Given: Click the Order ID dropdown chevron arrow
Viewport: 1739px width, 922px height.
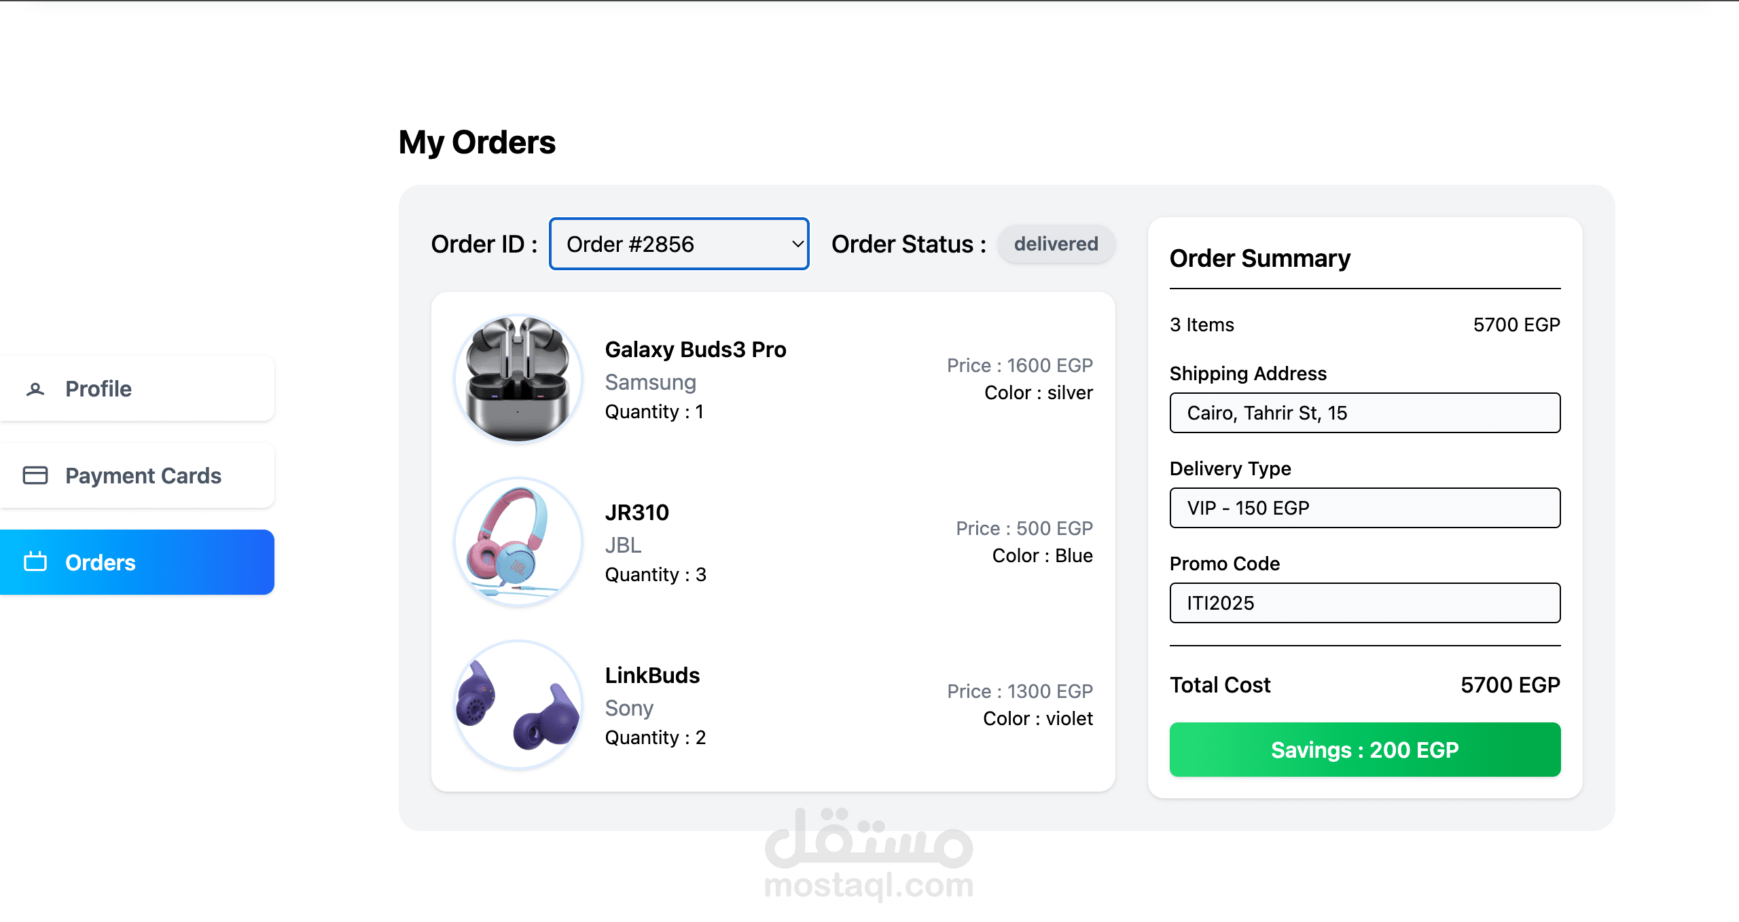Looking at the screenshot, I should [x=797, y=244].
